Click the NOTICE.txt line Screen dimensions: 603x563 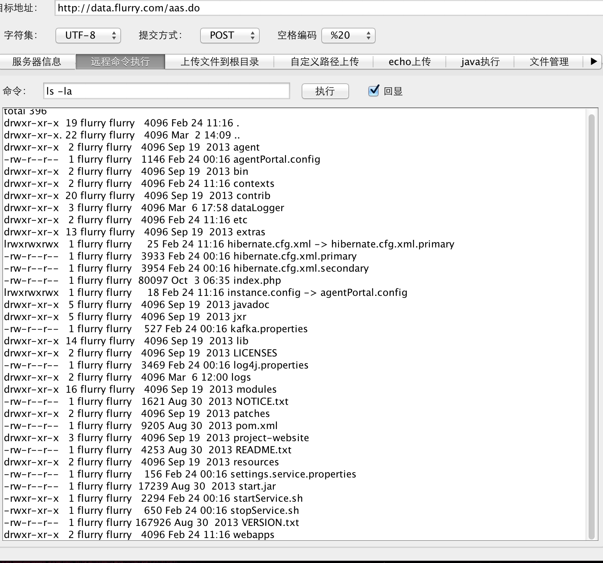coord(146,401)
